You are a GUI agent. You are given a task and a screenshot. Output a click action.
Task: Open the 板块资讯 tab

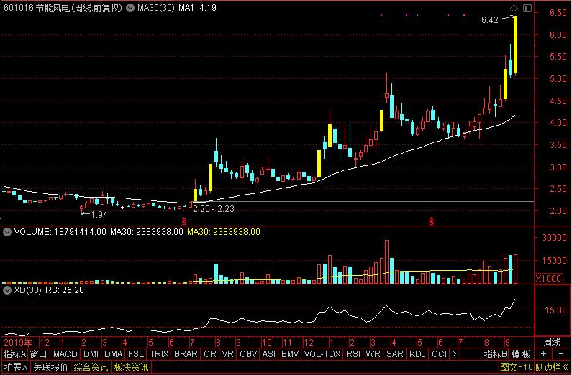131,367
